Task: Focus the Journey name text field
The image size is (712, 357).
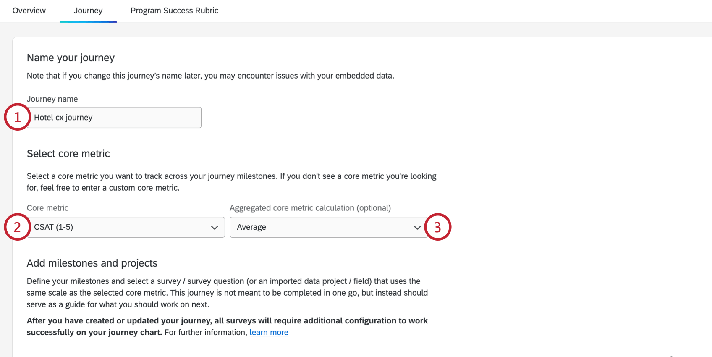Action: [114, 118]
